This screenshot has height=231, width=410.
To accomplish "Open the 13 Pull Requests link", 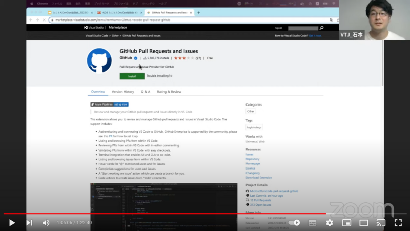I will point(260,200).
